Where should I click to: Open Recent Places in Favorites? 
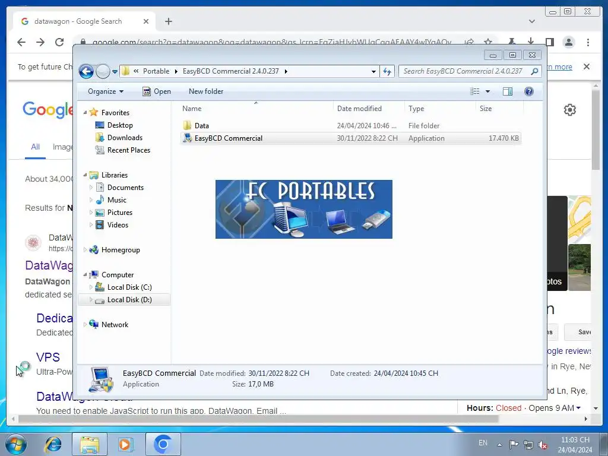(128, 150)
